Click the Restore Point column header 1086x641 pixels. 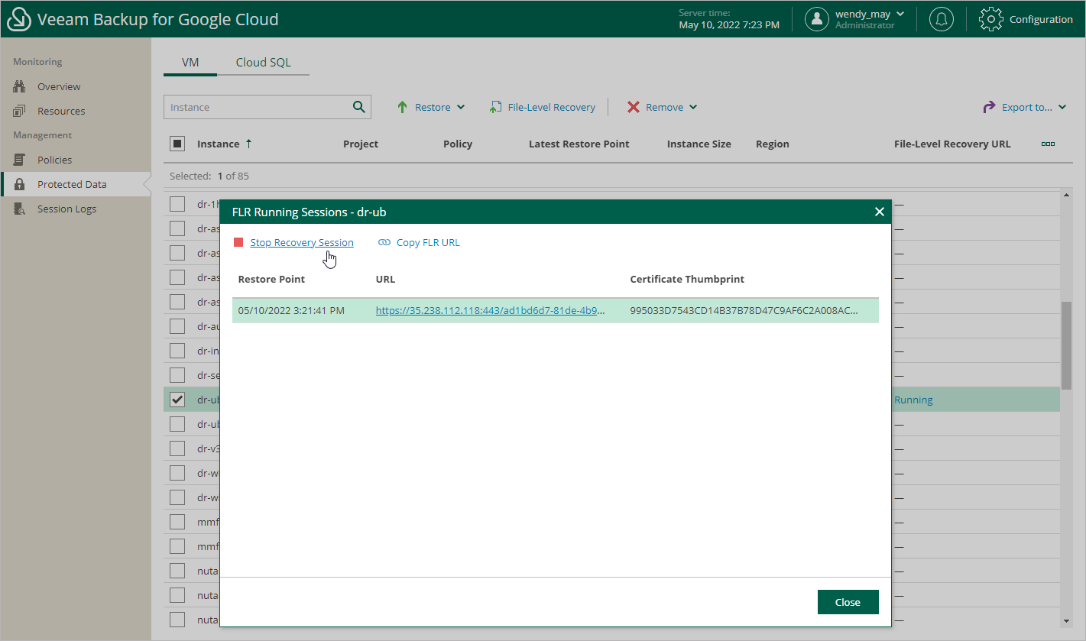tap(271, 279)
